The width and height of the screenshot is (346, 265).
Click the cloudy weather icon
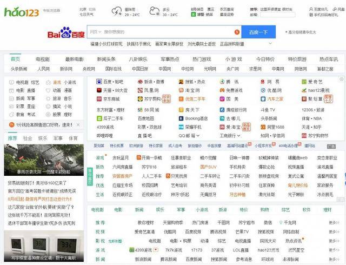coord(155,11)
